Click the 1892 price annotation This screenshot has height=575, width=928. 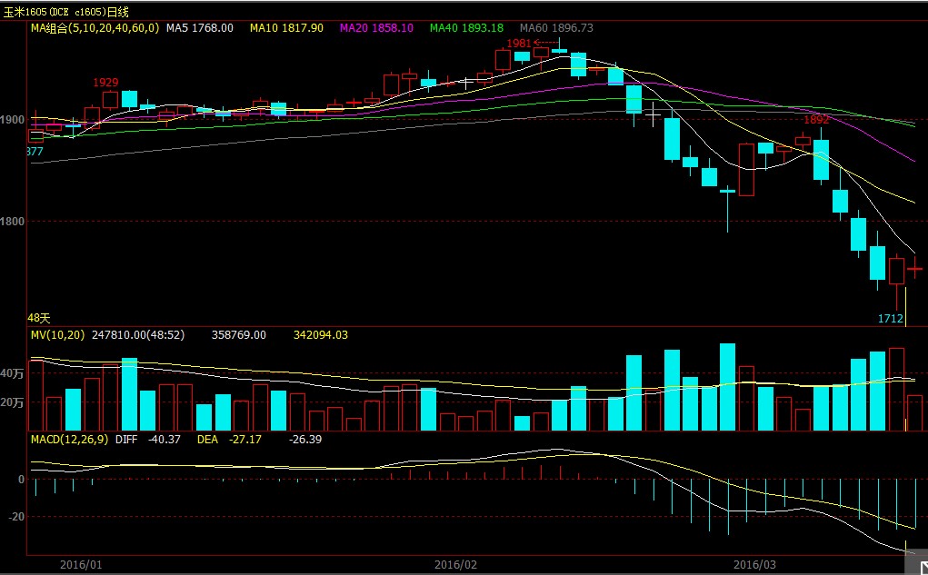pyautogui.click(x=816, y=119)
